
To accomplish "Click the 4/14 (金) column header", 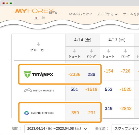I will click(83, 40).
